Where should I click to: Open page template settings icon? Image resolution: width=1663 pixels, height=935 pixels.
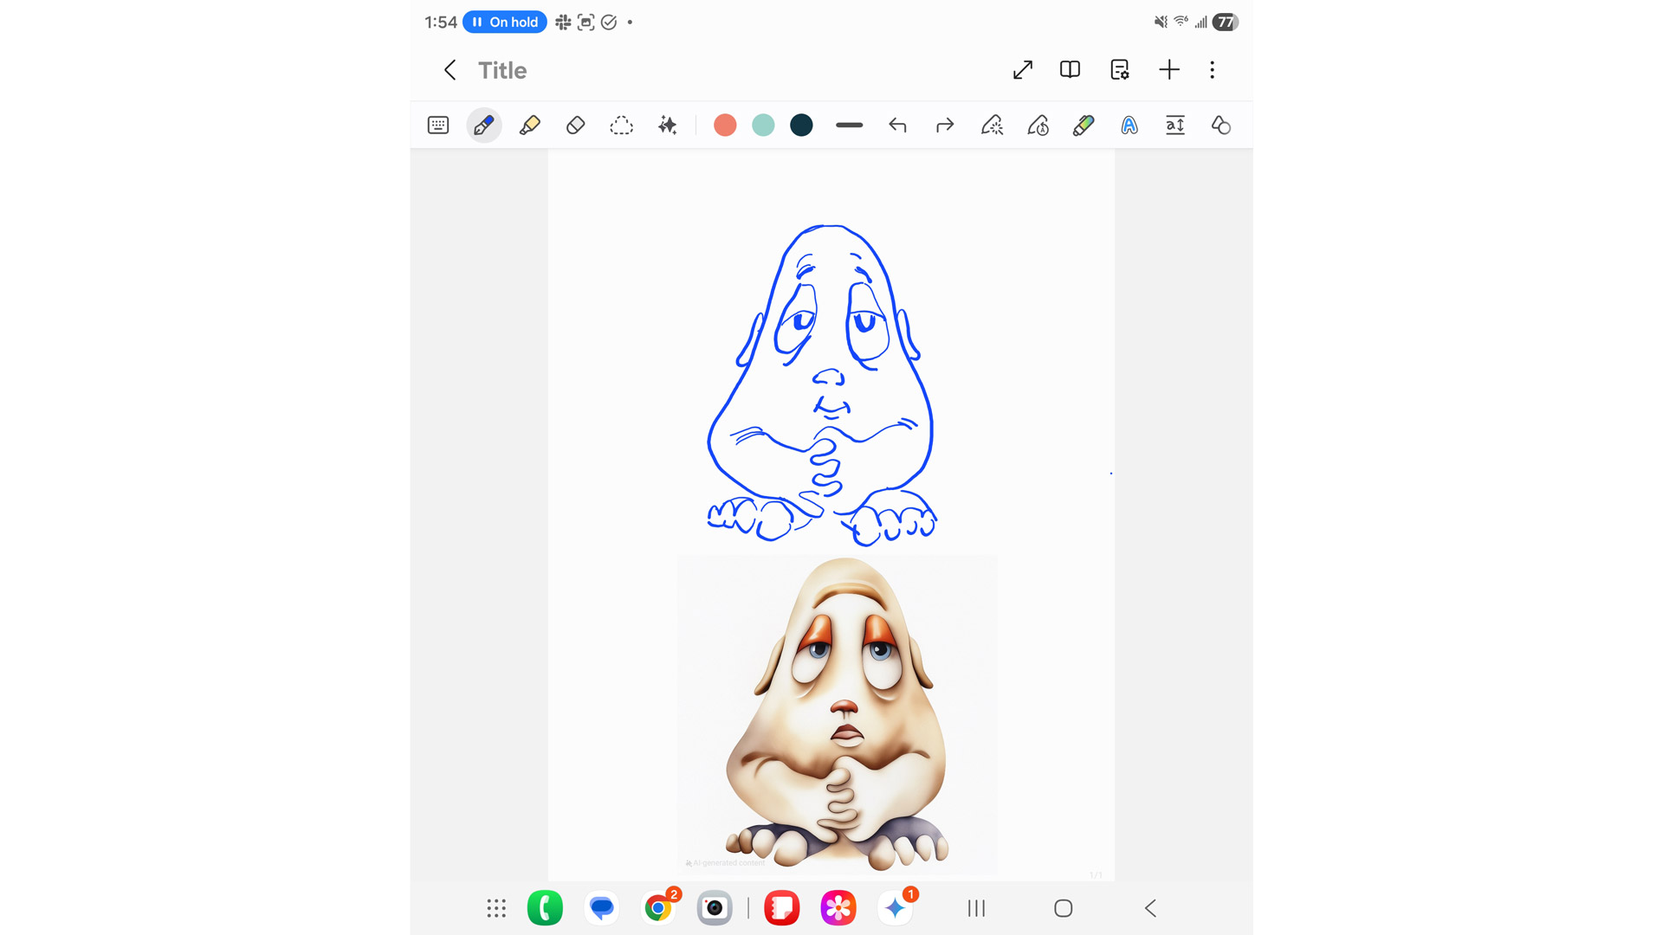pos(1119,70)
